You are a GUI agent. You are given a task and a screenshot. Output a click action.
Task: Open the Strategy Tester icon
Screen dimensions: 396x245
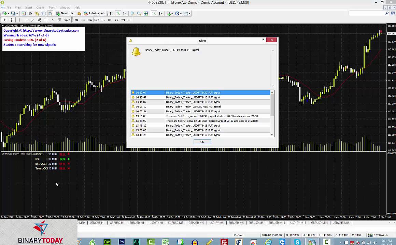tap(50, 13)
